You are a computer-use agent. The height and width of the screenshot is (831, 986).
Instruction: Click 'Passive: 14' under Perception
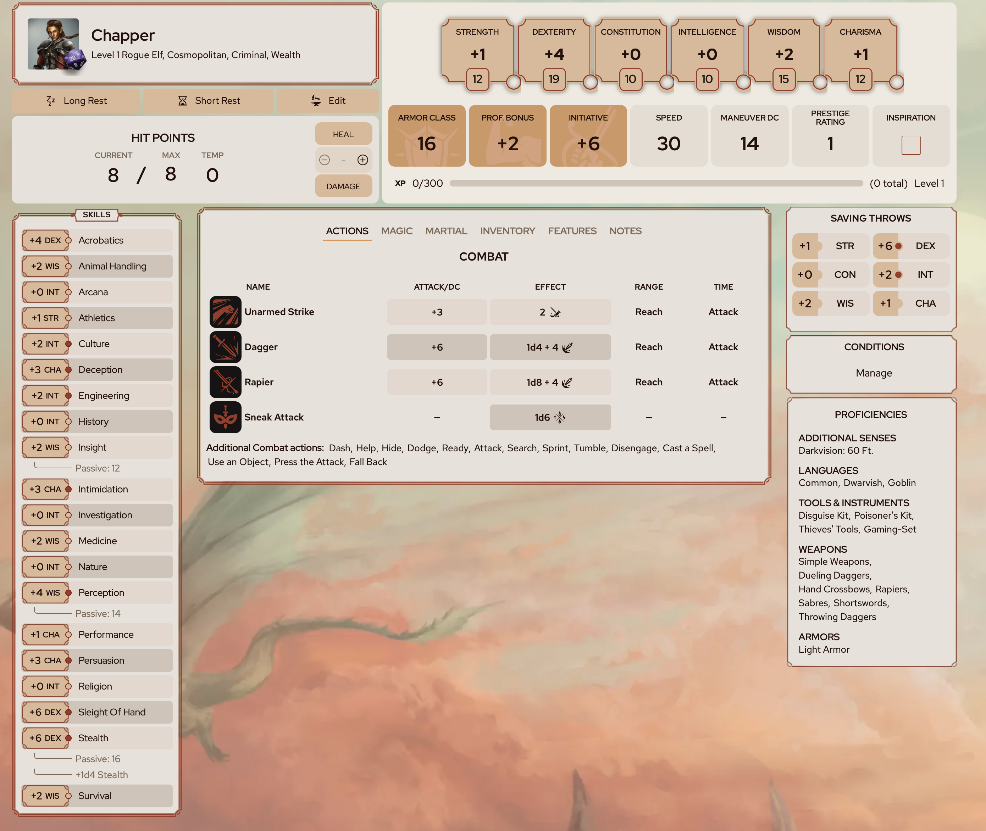tap(98, 614)
